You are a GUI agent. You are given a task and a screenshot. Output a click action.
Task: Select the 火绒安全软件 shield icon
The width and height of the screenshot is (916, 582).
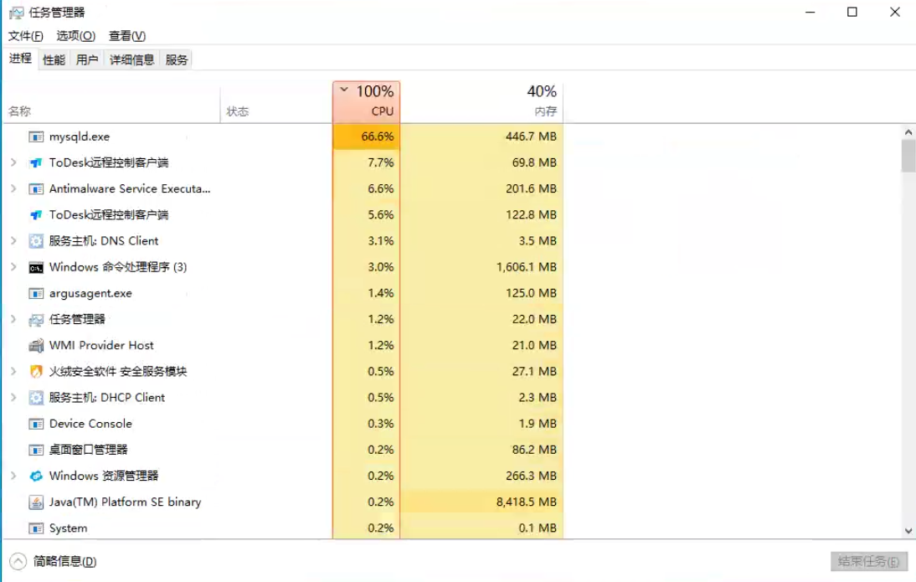36,372
